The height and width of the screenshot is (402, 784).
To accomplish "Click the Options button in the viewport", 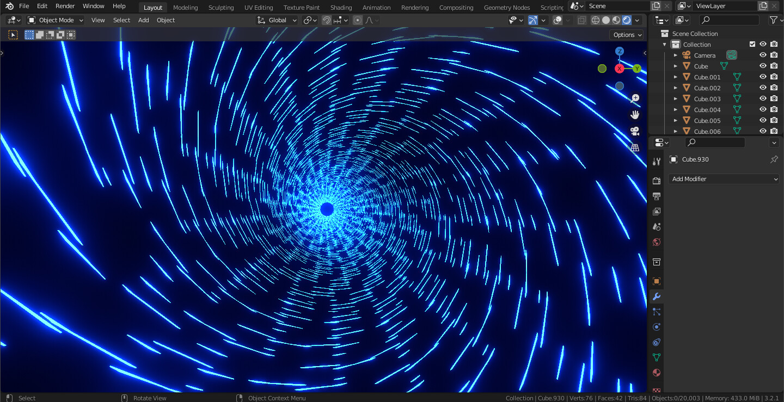I will click(626, 34).
